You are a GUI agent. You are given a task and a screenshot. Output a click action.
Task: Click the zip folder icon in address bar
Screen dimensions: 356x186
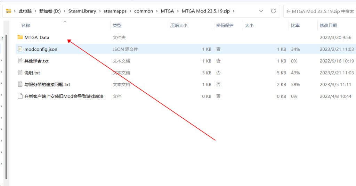(9, 11)
